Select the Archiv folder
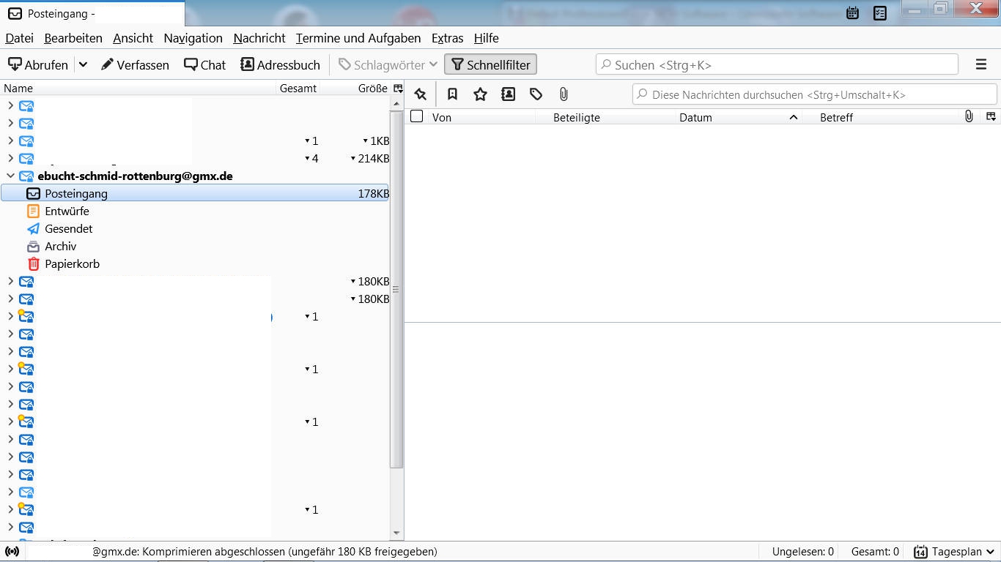Screen dimensions: 1001x562 click(61, 247)
